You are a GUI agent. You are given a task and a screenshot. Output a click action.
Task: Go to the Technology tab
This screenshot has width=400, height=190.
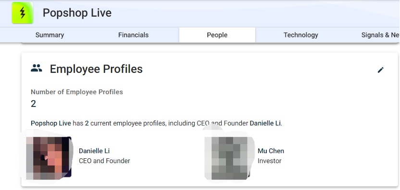[301, 35]
